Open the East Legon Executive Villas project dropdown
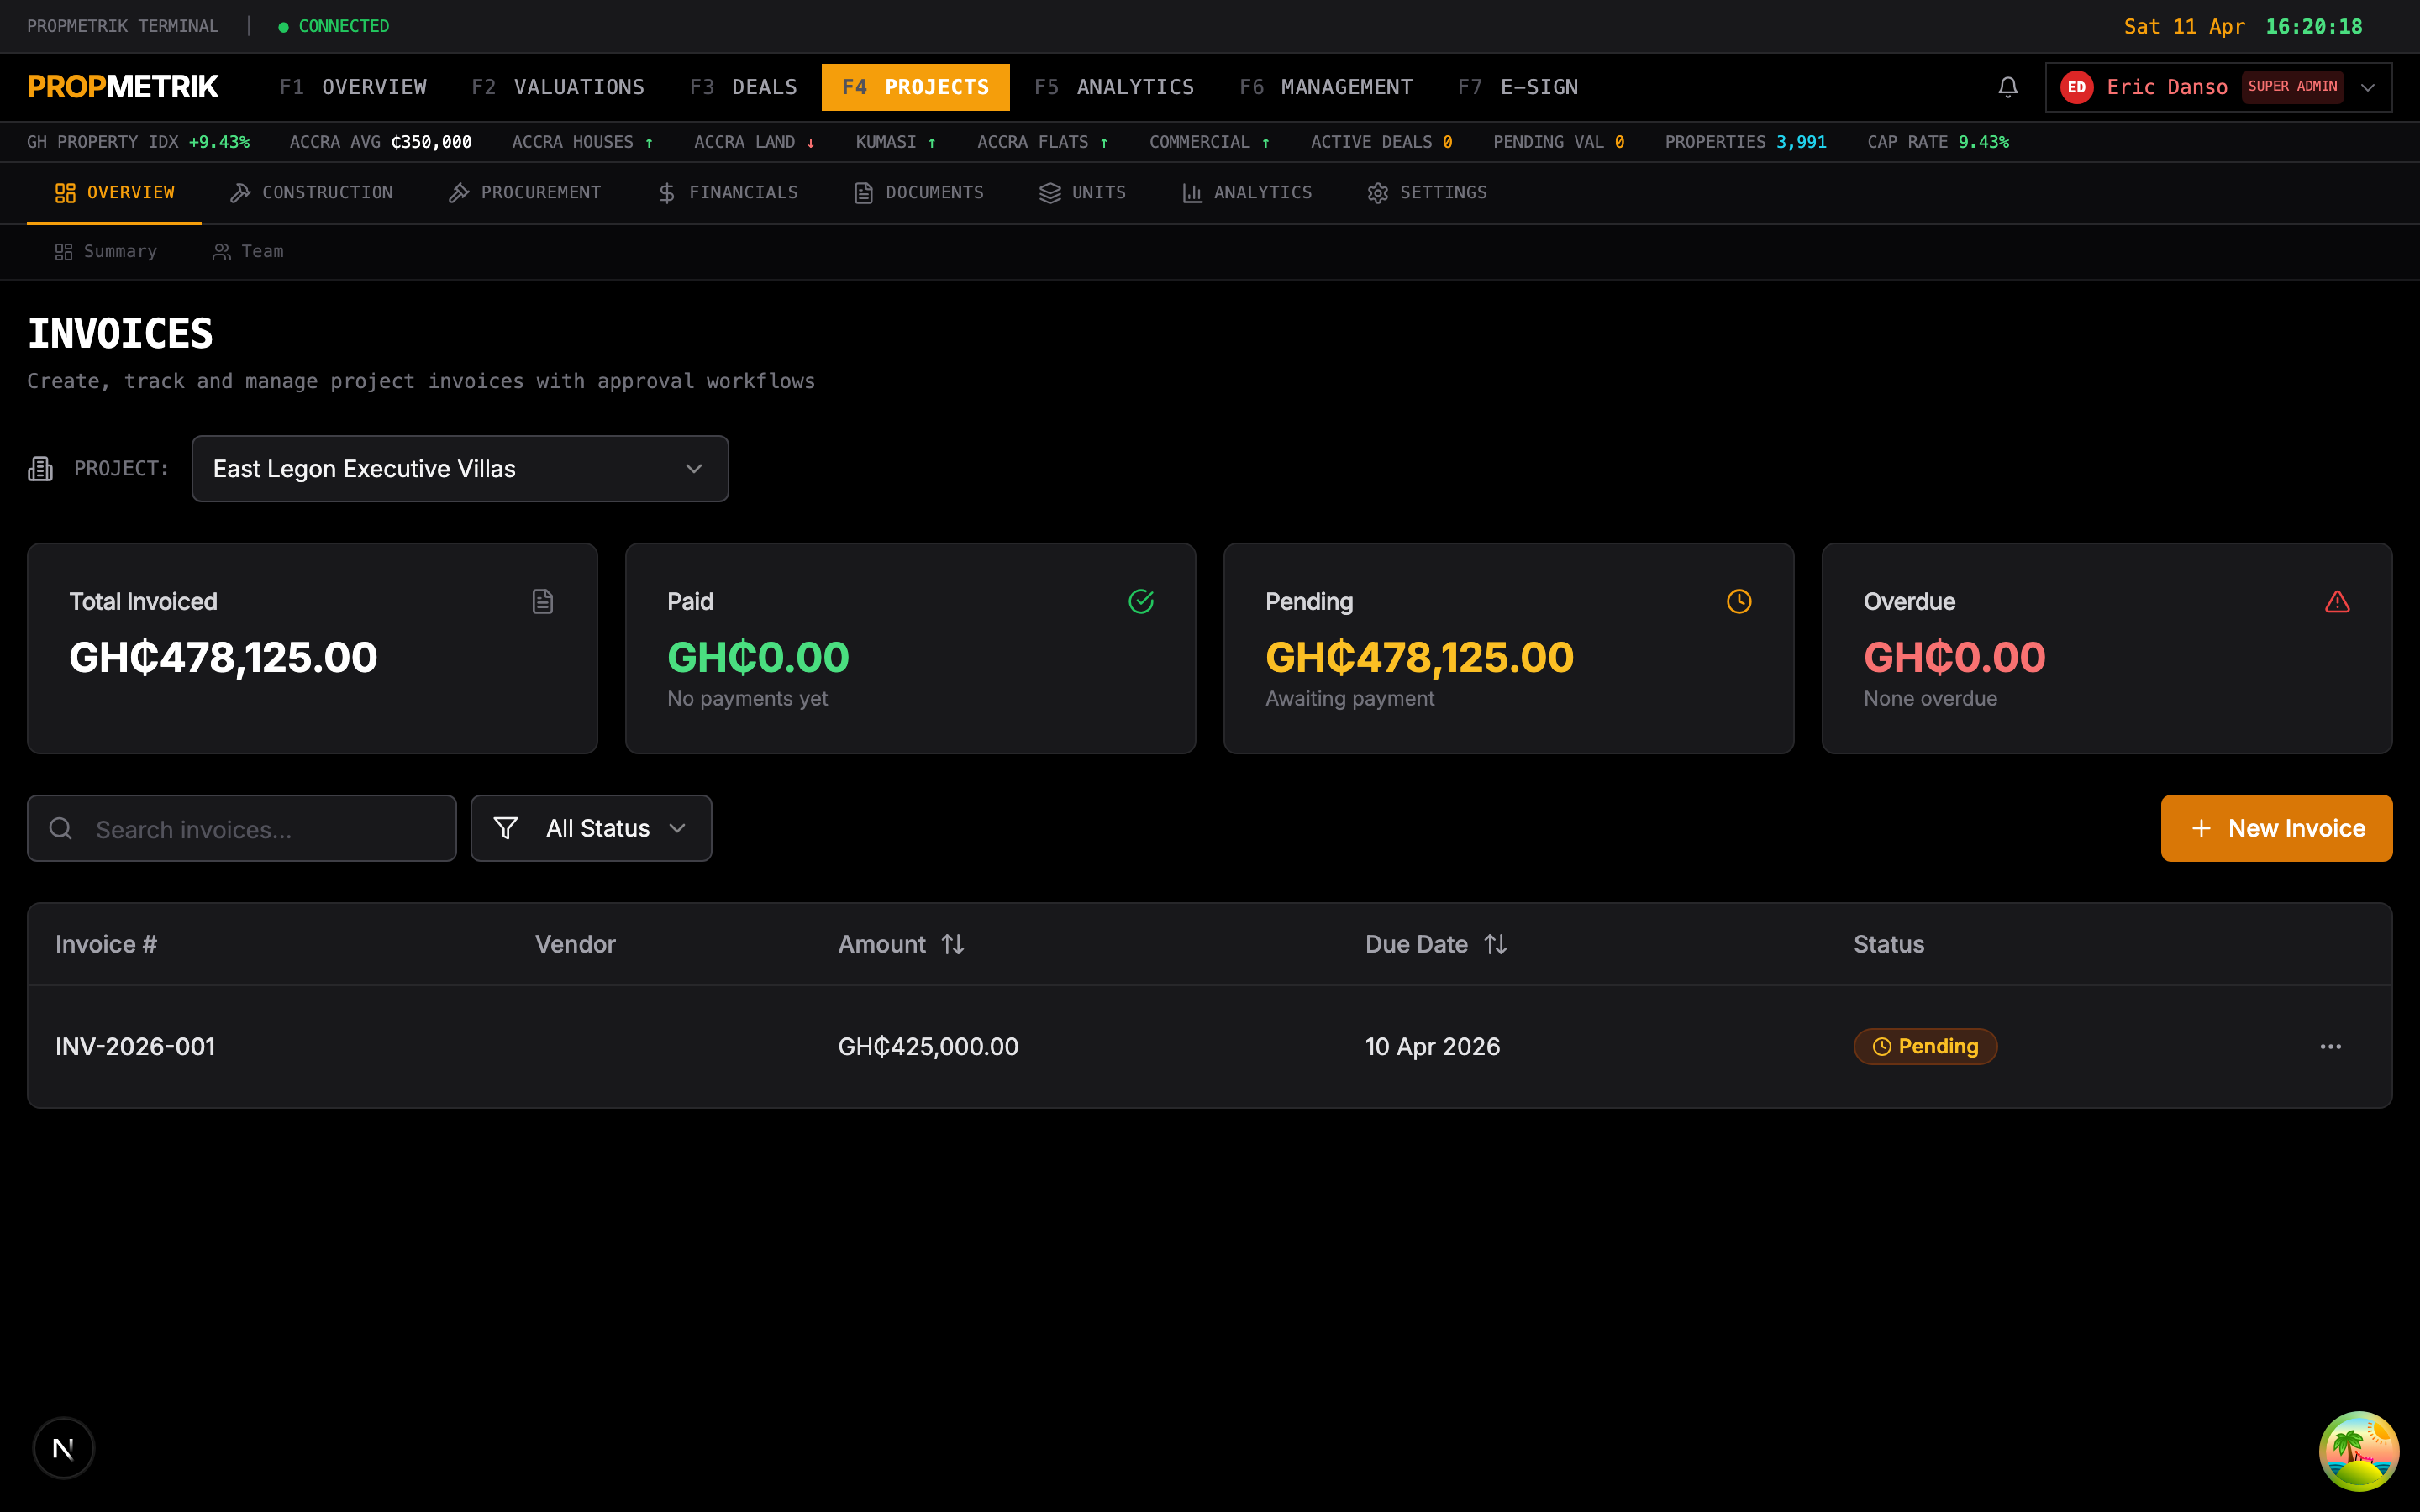2420x1512 pixels. pos(460,468)
